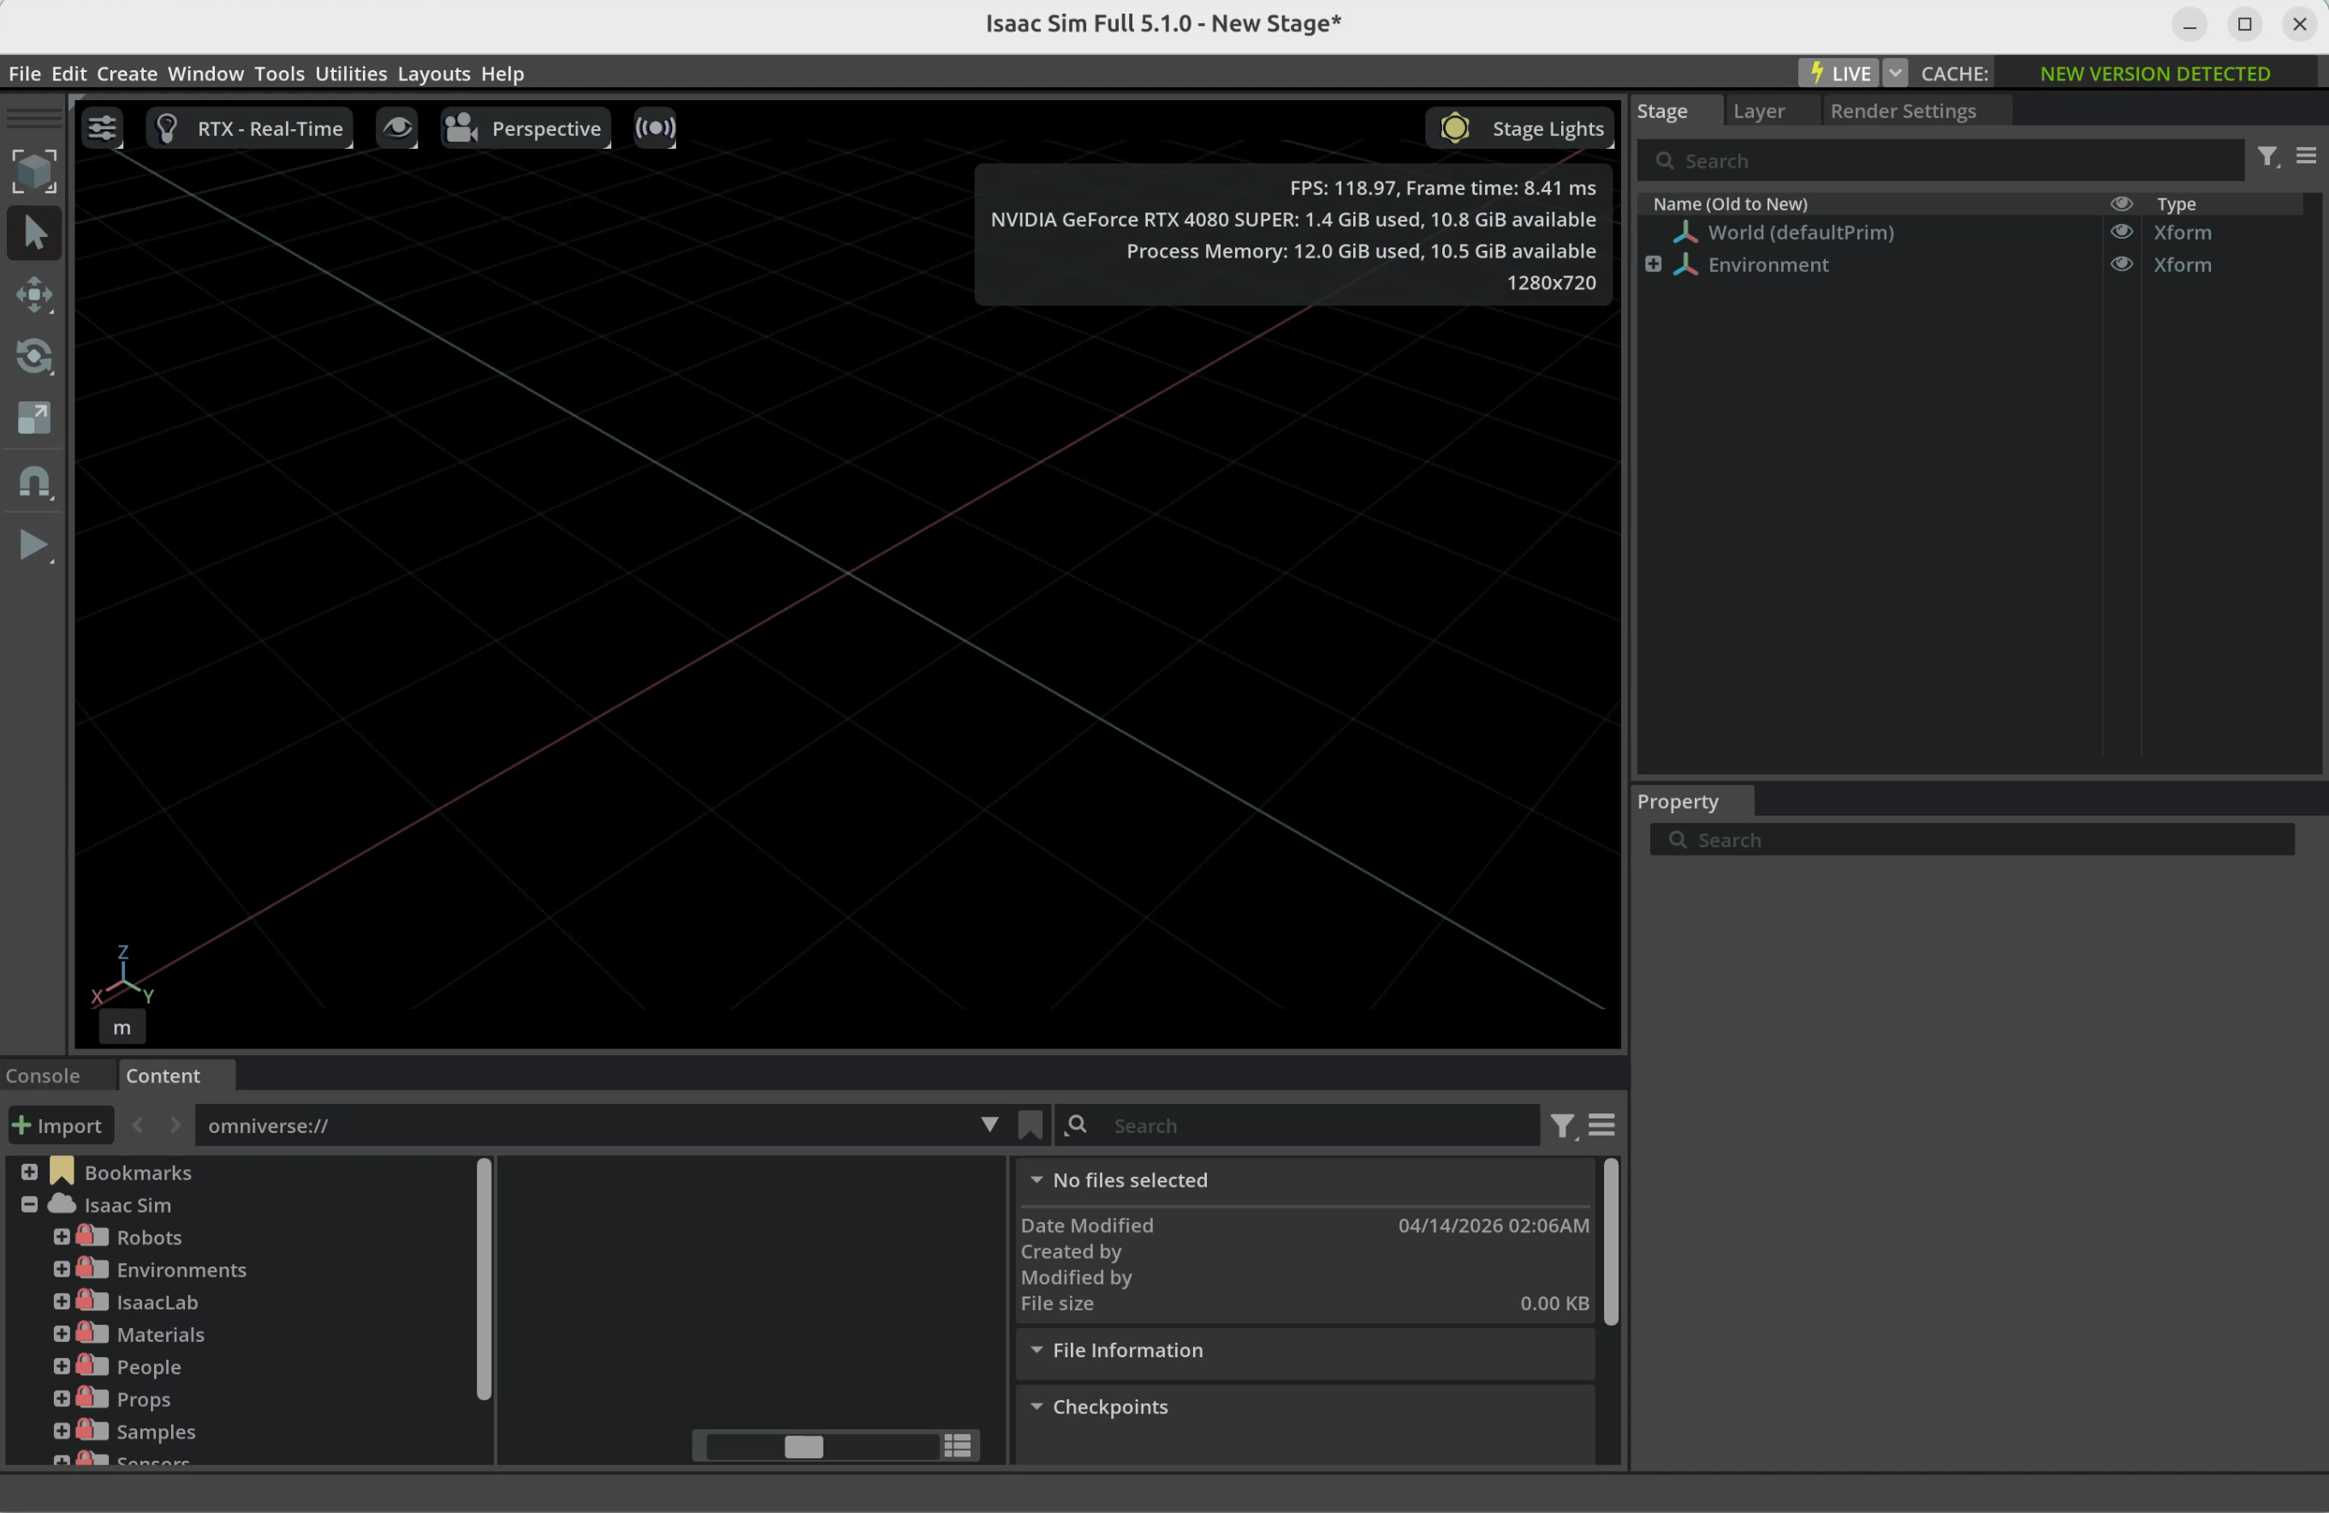Open the Create menu

click(126, 74)
